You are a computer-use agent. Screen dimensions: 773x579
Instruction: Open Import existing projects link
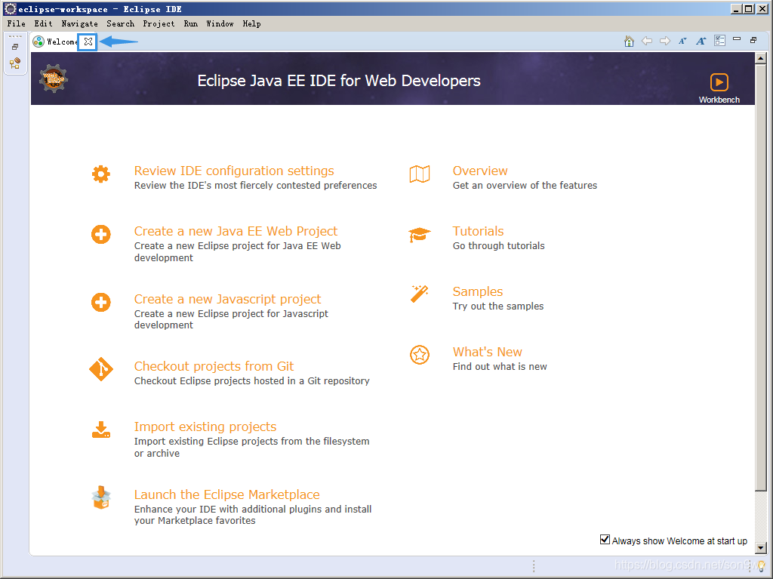pos(205,427)
